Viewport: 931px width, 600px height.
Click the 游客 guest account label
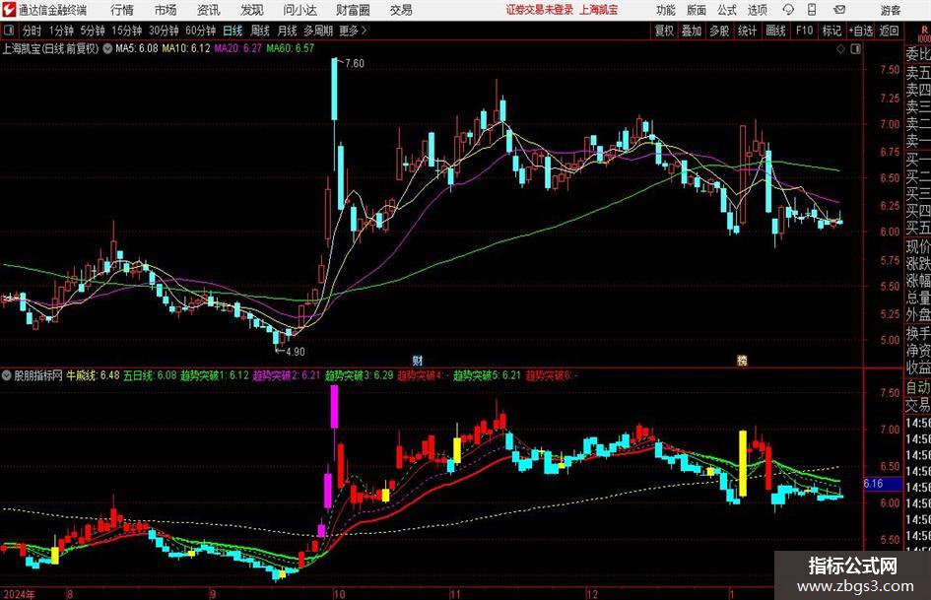pyautogui.click(x=891, y=10)
